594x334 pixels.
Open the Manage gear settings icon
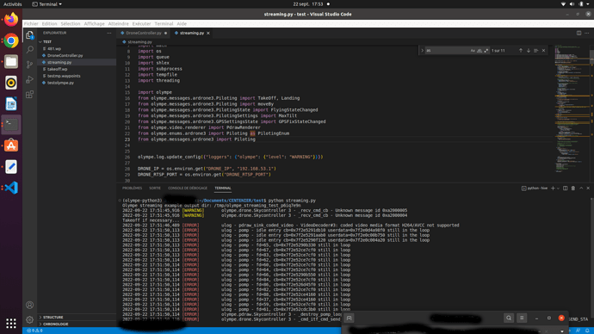tap(30, 320)
